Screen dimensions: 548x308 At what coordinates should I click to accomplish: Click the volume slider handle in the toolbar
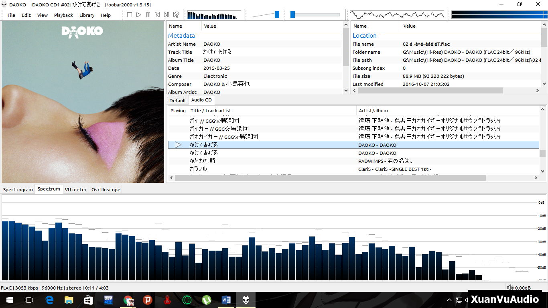coord(277,15)
